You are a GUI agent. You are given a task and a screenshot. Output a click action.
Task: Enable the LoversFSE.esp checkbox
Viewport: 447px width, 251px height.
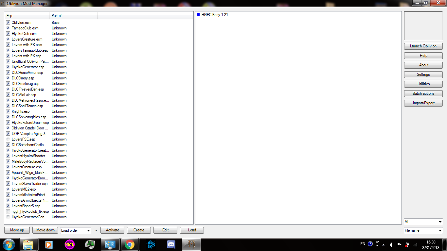[8, 139]
